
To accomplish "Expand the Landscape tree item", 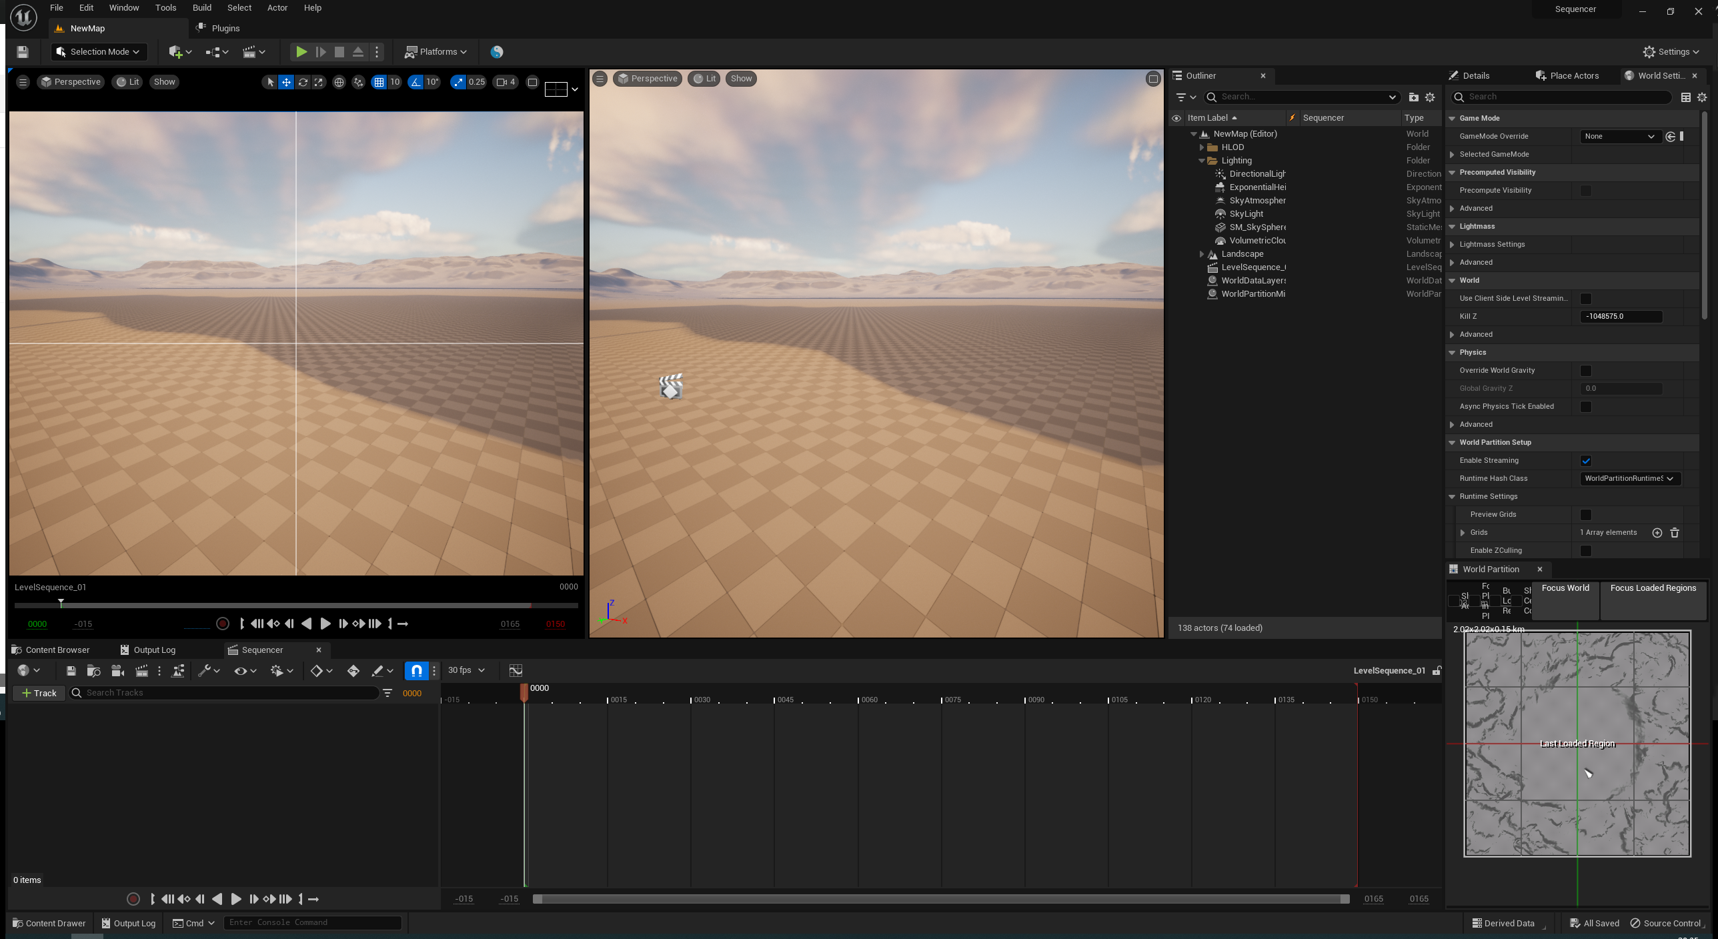I will click(x=1202, y=254).
